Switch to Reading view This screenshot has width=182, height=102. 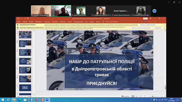(x=141, y=96)
